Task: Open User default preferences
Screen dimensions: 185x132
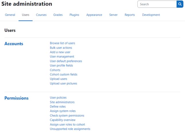Action: 66,61
